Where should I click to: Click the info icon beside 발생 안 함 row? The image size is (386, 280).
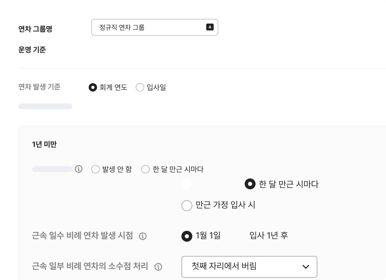(78, 169)
